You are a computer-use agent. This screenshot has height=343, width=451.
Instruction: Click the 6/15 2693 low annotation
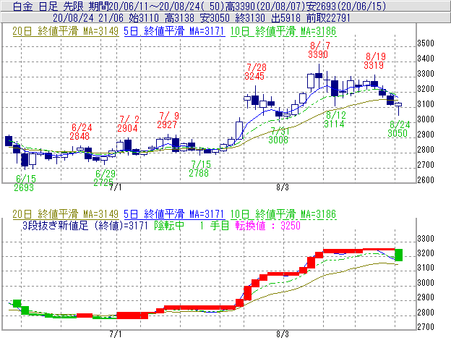click(24, 183)
